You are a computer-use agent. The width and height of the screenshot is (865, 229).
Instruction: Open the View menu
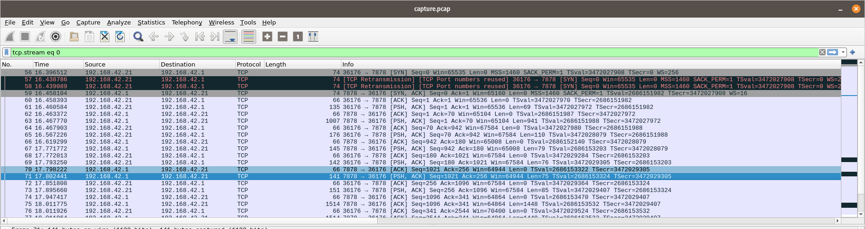point(47,22)
